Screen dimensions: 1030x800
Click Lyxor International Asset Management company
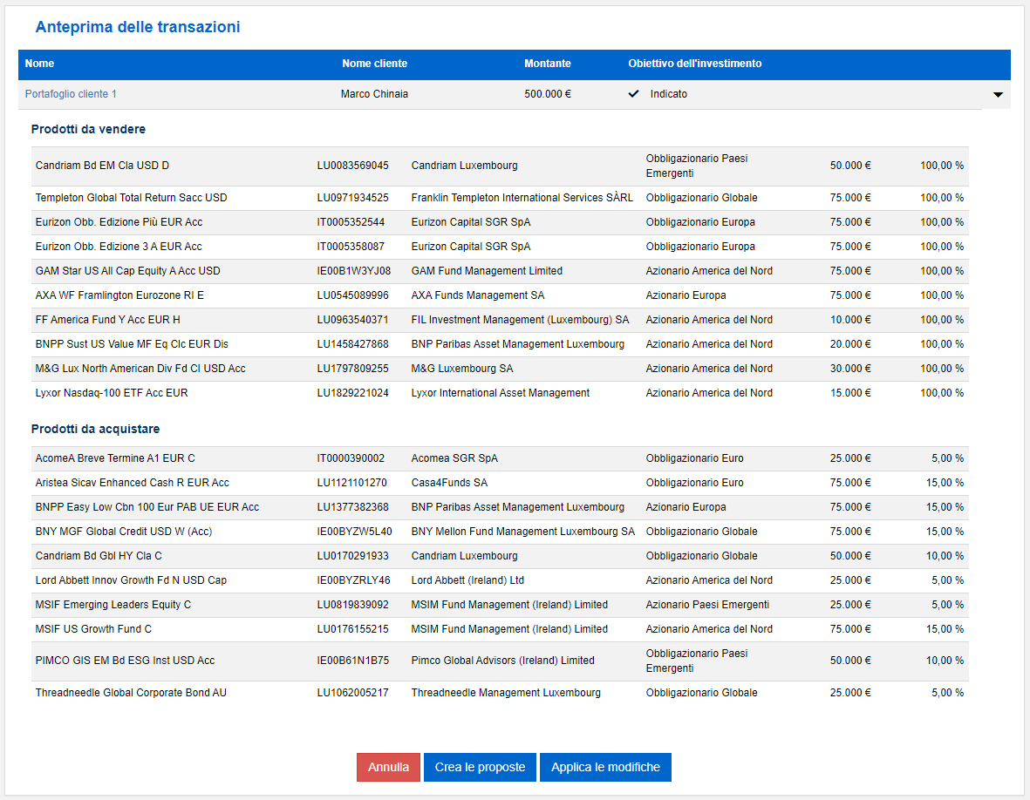(501, 392)
